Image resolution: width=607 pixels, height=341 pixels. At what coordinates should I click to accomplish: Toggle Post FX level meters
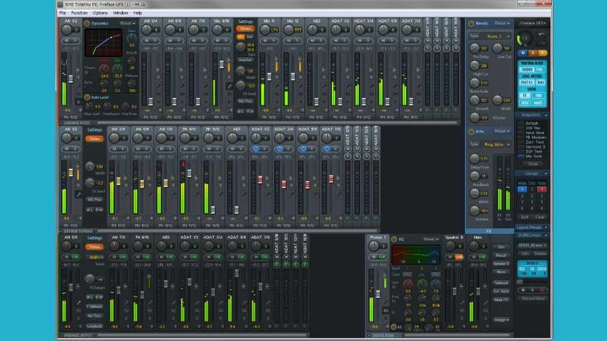(526, 82)
